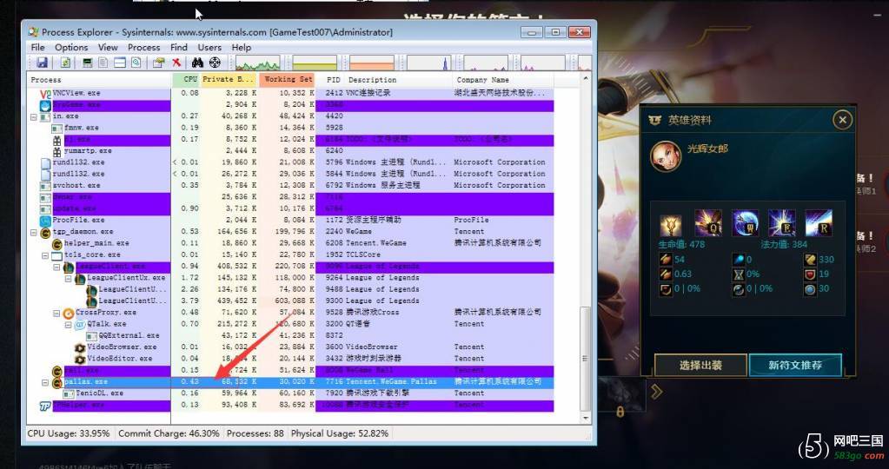
Task: Close the 英雄资料 panel
Action: point(843,120)
